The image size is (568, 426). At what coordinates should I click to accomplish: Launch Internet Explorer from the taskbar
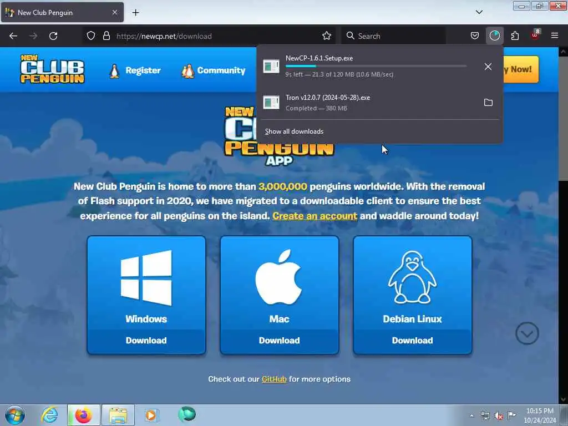coord(49,415)
